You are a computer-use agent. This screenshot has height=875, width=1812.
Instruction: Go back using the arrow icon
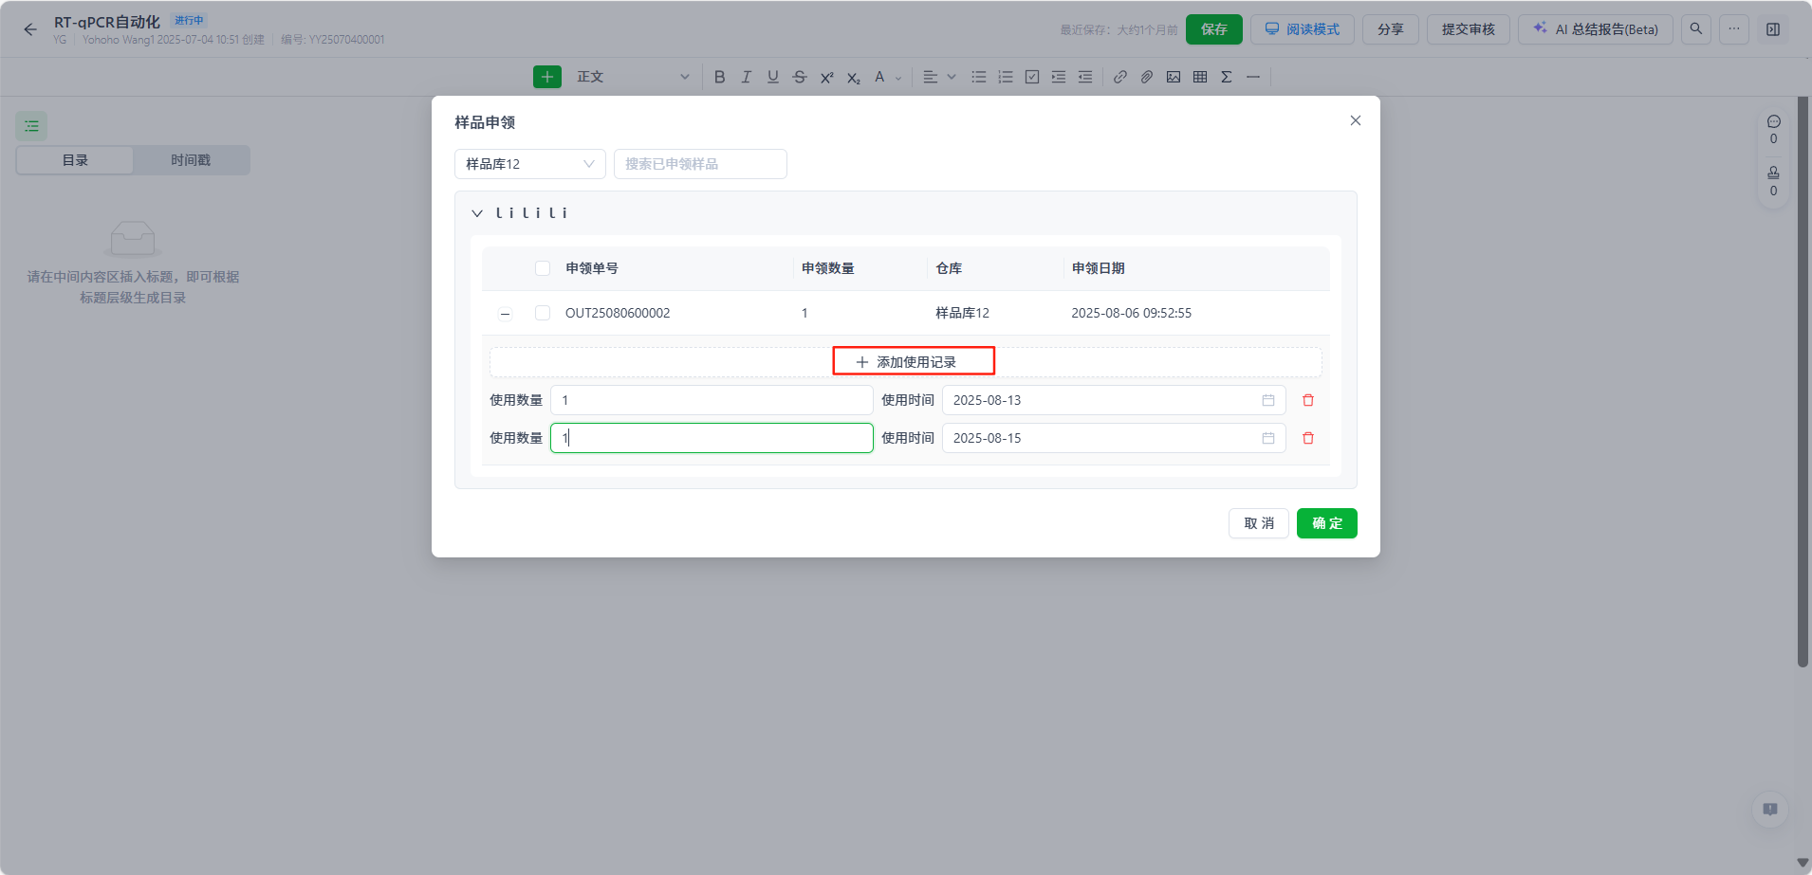coord(30,29)
